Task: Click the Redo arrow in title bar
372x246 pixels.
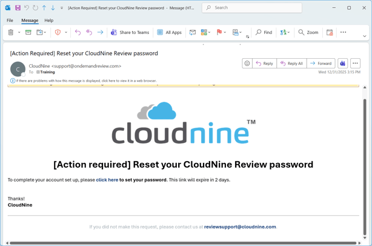Action: point(35,8)
